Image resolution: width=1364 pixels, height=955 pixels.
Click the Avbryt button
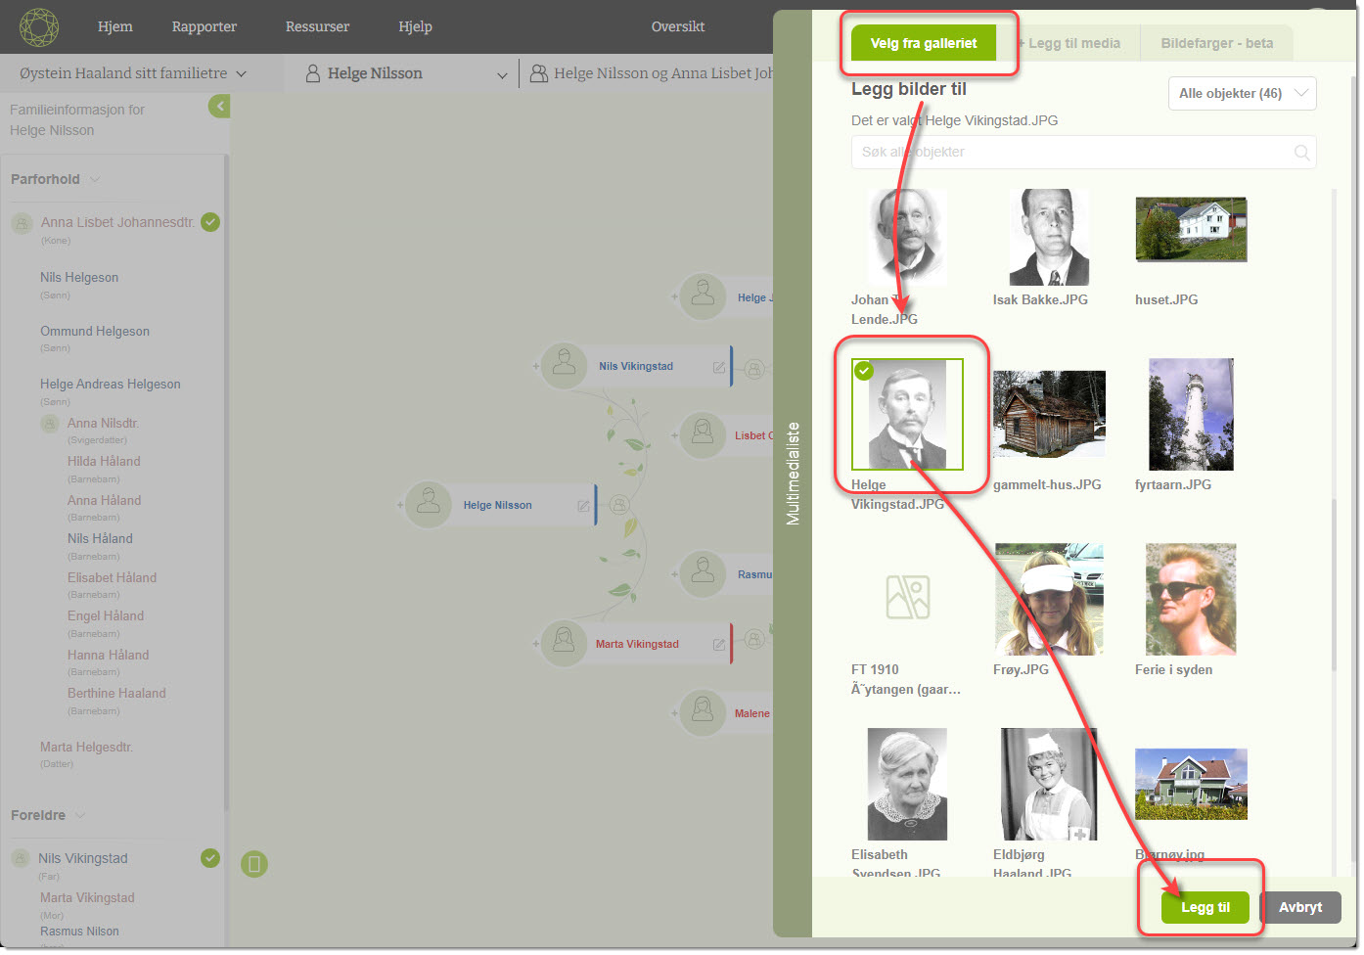[x=1299, y=907]
